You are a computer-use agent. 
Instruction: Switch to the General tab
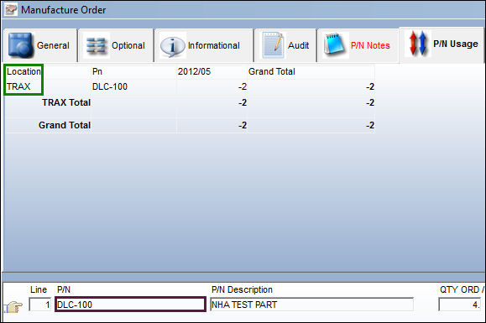tap(40, 45)
